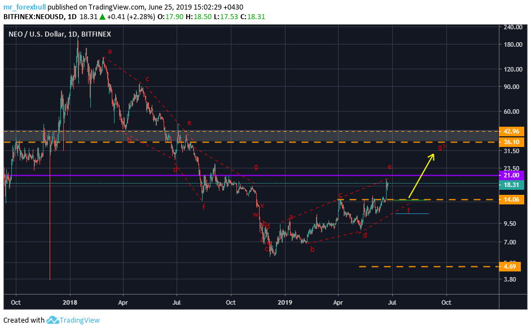The image size is (531, 330).
Task: Click the chart title 'NEO / U.S. Dollar, 1D, BITFINEX'
Action: tap(60, 34)
